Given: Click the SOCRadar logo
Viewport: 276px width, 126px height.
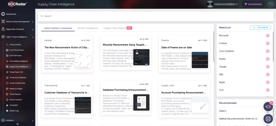Looking at the screenshot, I should tap(17, 4).
